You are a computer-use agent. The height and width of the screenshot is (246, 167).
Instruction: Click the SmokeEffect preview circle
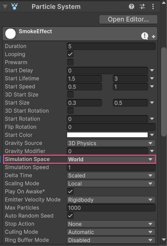[10, 34]
